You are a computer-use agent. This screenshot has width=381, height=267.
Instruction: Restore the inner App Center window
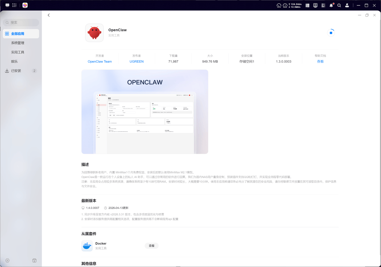pos(367,15)
